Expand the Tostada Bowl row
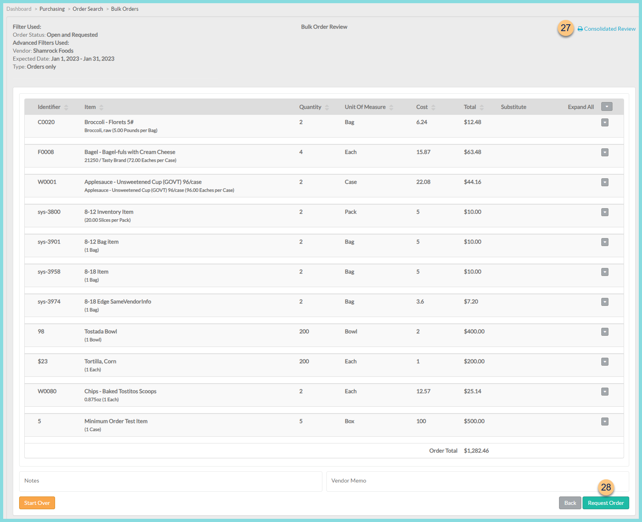 click(x=604, y=331)
